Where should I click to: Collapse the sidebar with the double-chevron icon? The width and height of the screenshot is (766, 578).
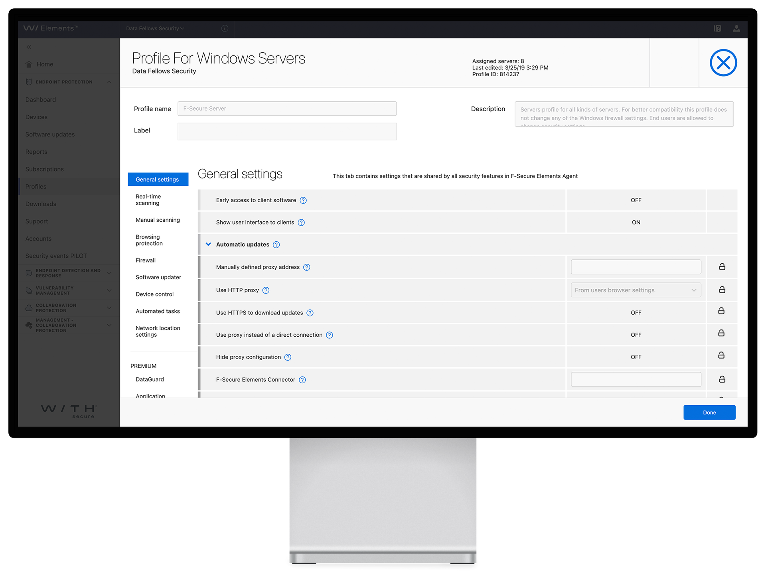29,47
